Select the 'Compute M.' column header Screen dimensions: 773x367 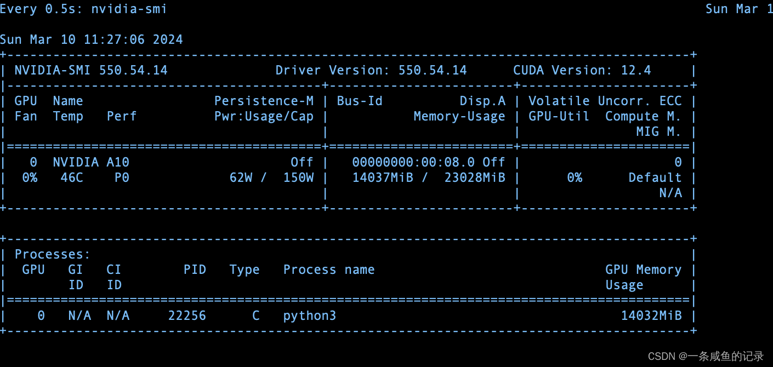[643, 116]
